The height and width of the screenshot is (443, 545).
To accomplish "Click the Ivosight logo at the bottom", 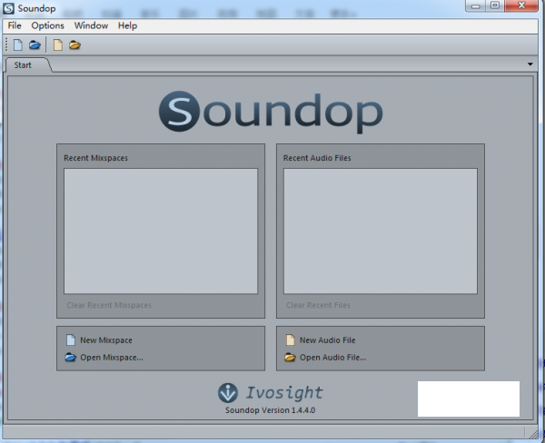I will click(x=270, y=393).
